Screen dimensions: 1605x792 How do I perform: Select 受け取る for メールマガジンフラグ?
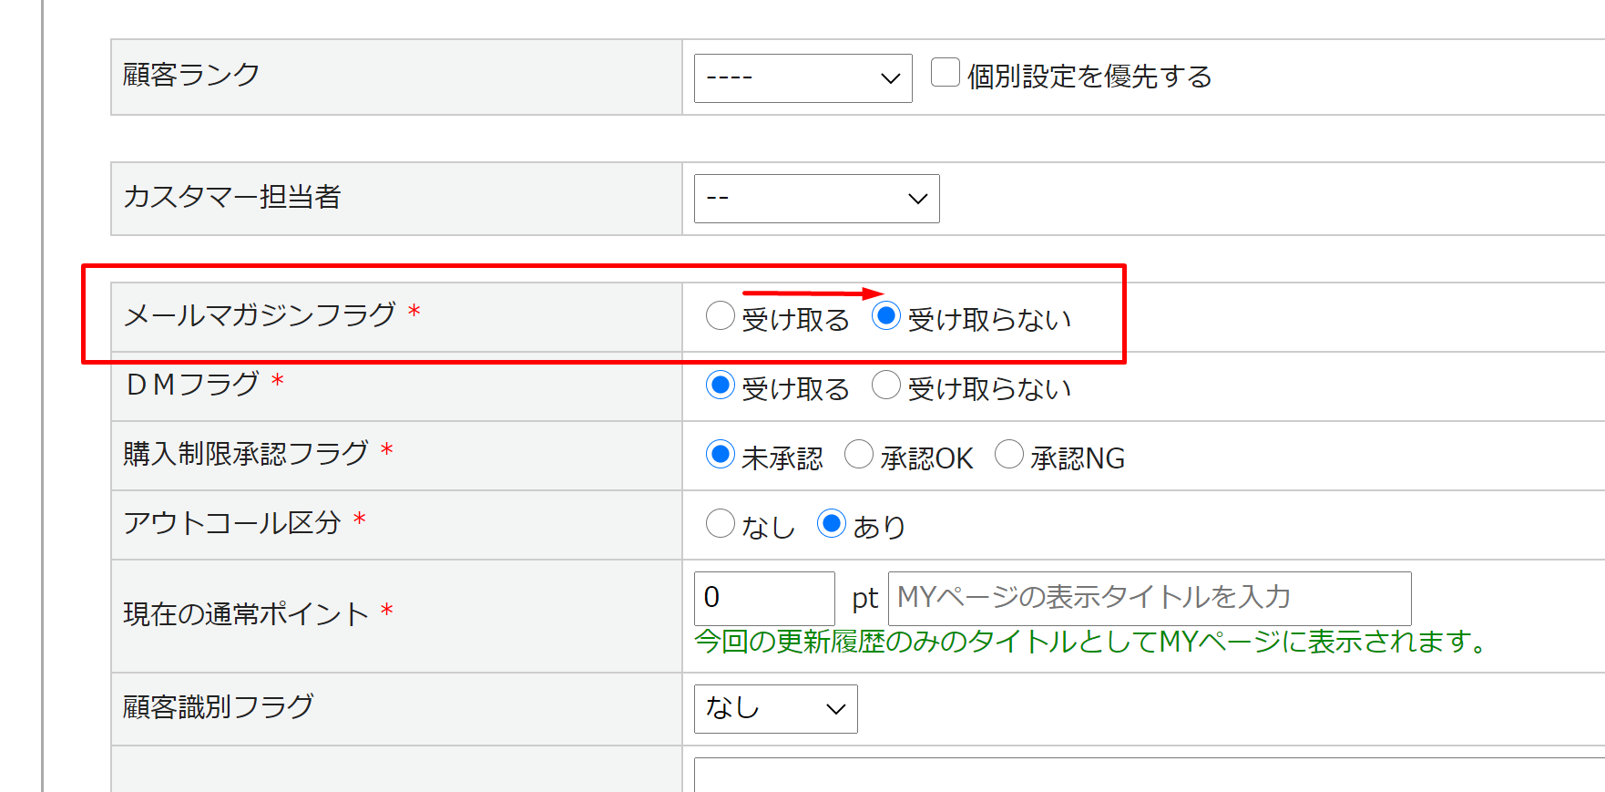tap(721, 316)
